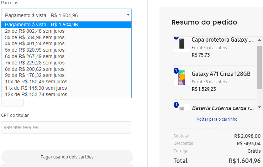Viewport: 263px width, 167px height.
Task: Click the Galaxy A71 Cinza phone thumbnail
Action: click(182, 77)
